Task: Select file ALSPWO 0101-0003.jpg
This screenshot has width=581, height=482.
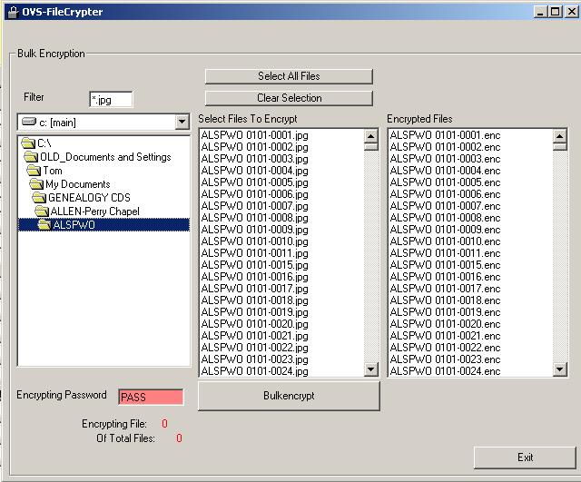Action: [x=254, y=159]
